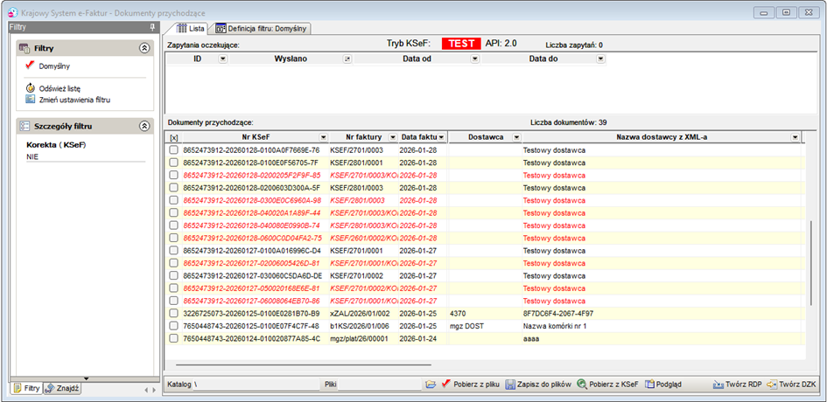Click the Odśwież listę refresh icon
The image size is (827, 402).
click(x=30, y=88)
